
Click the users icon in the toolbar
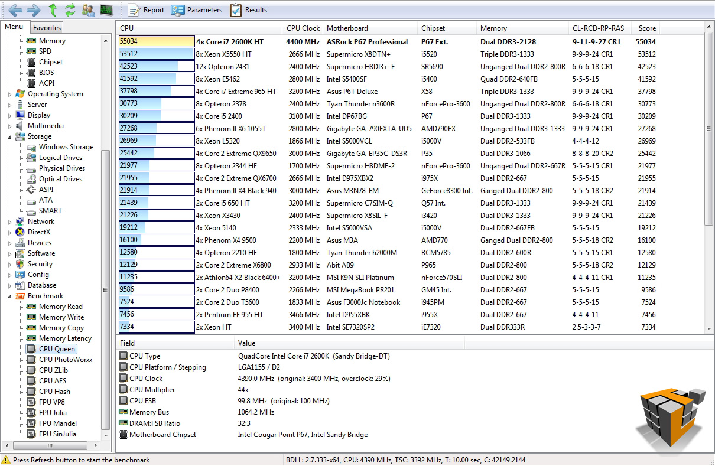click(x=88, y=9)
